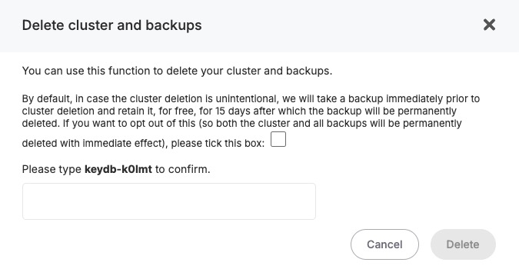The image size is (519, 279).
Task: Click the bold keydb-k0lmt cluster name
Action: pyautogui.click(x=118, y=169)
